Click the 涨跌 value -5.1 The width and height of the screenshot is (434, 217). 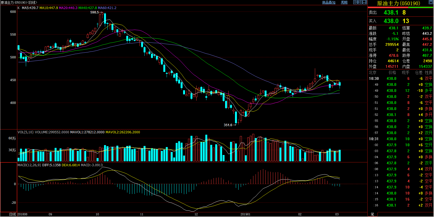tap(395, 33)
